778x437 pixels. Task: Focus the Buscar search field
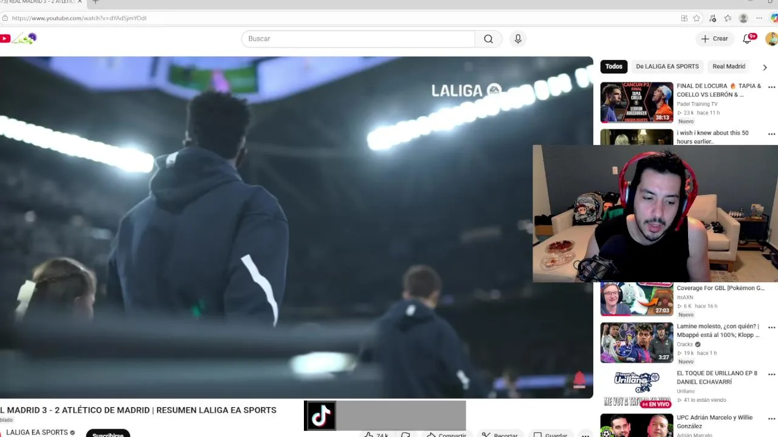pyautogui.click(x=358, y=39)
